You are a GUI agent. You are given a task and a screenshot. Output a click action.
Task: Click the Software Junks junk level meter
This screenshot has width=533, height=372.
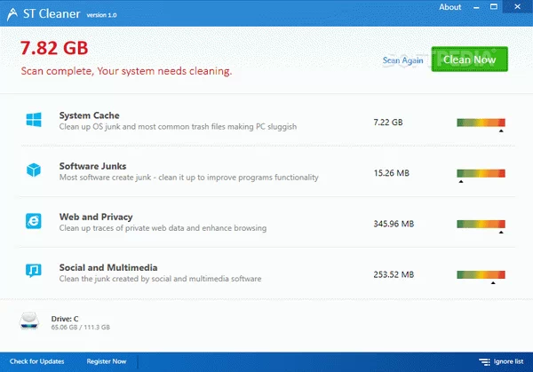coord(481,172)
